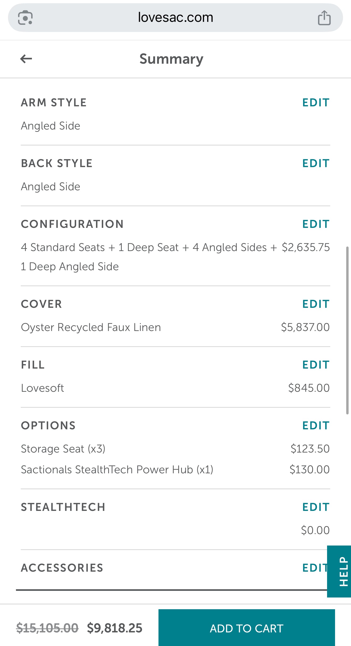The height and width of the screenshot is (646, 351).
Task: Edit the Options section
Action: point(316,426)
